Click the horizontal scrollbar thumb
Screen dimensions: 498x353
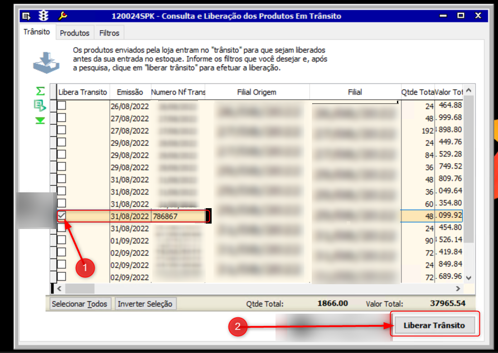[x=80, y=289]
